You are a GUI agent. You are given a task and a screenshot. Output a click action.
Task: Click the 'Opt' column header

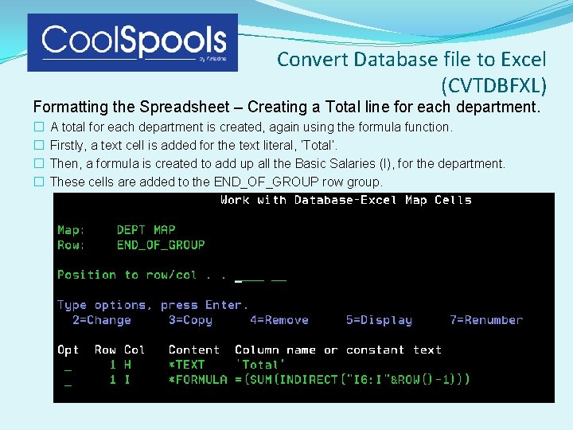pos(68,350)
